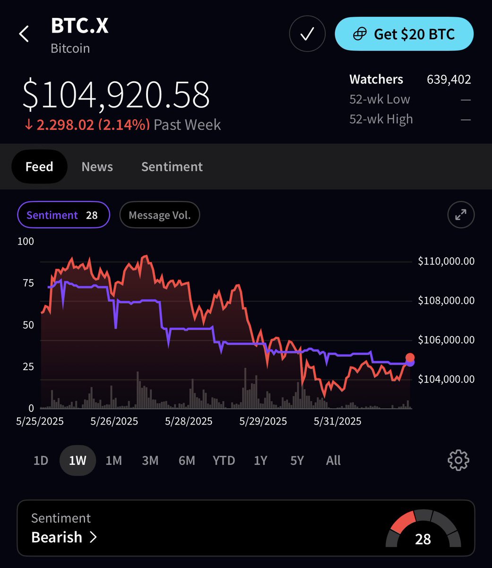
Task: Select the 5Y time range
Action: 297,460
